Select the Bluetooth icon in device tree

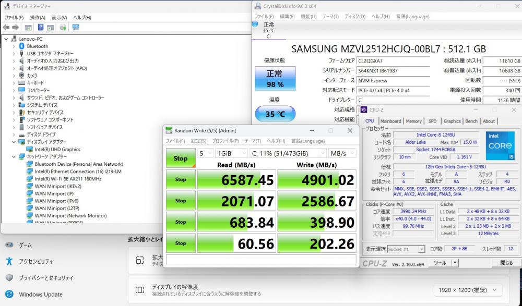click(x=21, y=46)
